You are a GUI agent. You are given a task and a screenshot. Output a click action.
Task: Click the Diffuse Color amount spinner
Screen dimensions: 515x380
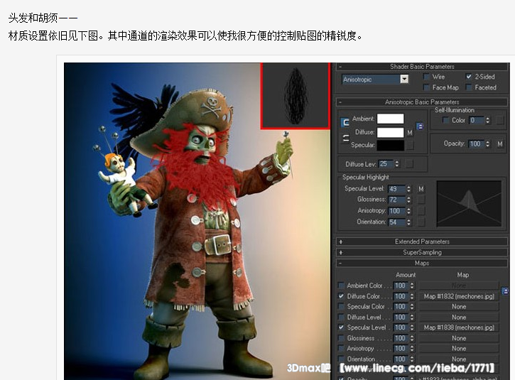pyautogui.click(x=412, y=296)
